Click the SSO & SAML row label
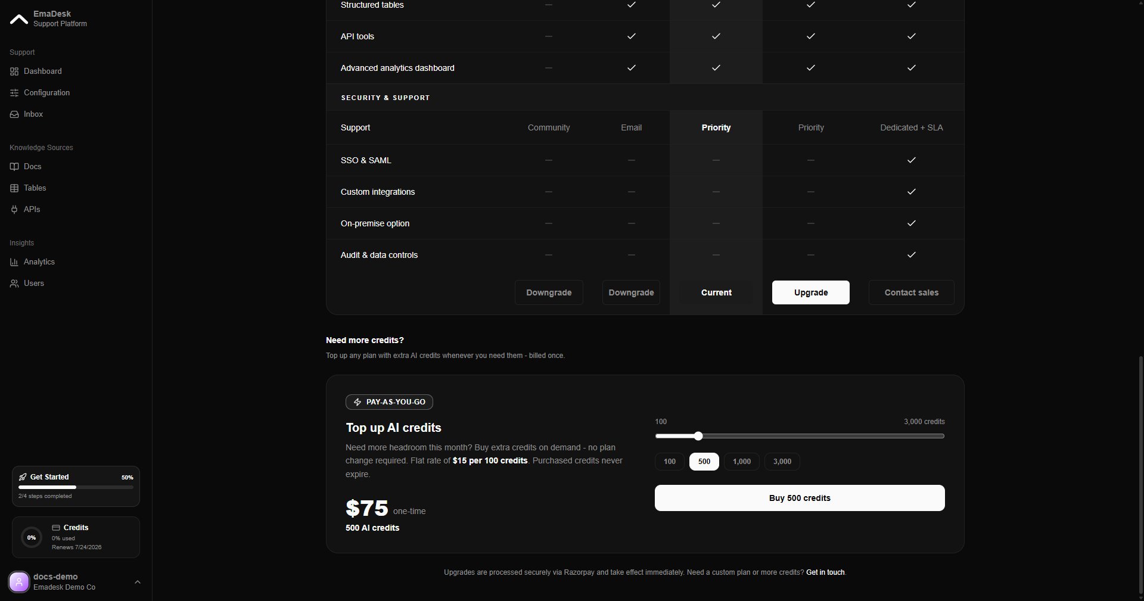This screenshot has width=1144, height=601. click(x=366, y=160)
